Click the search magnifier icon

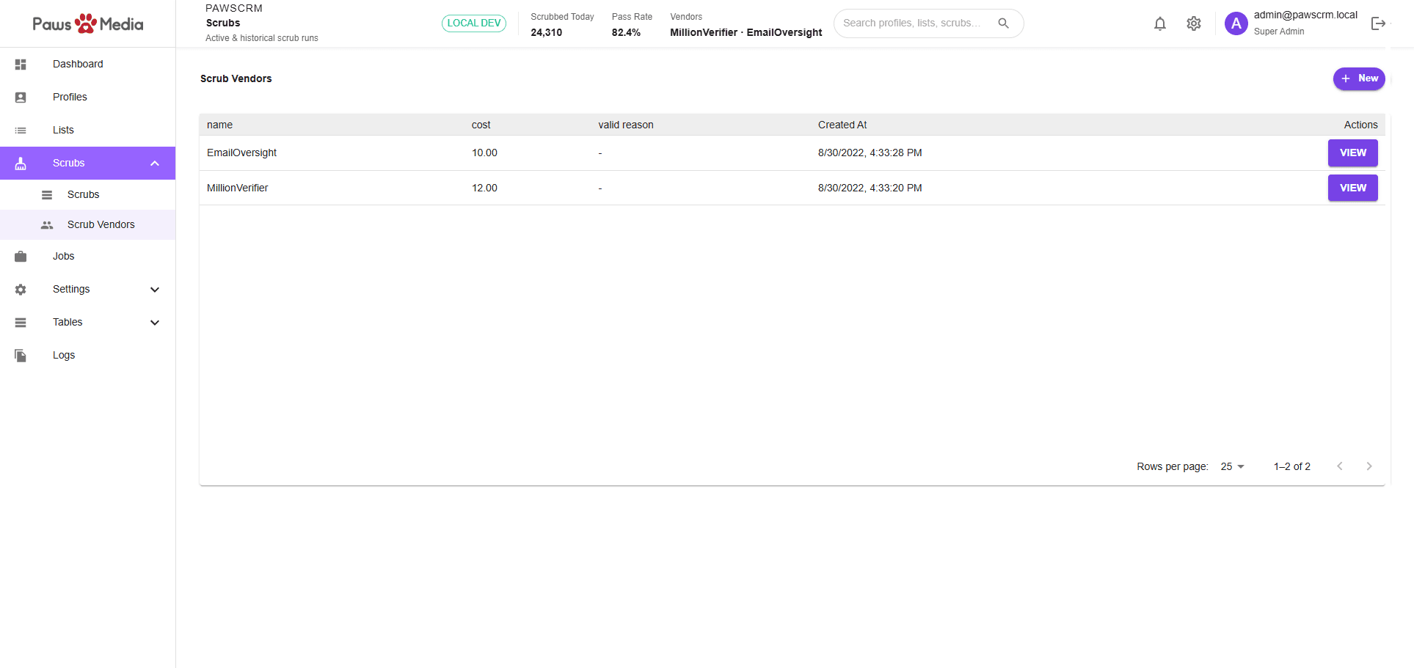[1003, 23]
